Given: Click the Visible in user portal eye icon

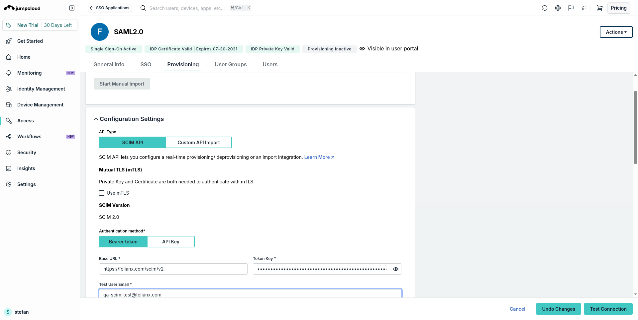Looking at the screenshot, I should pyautogui.click(x=362, y=49).
